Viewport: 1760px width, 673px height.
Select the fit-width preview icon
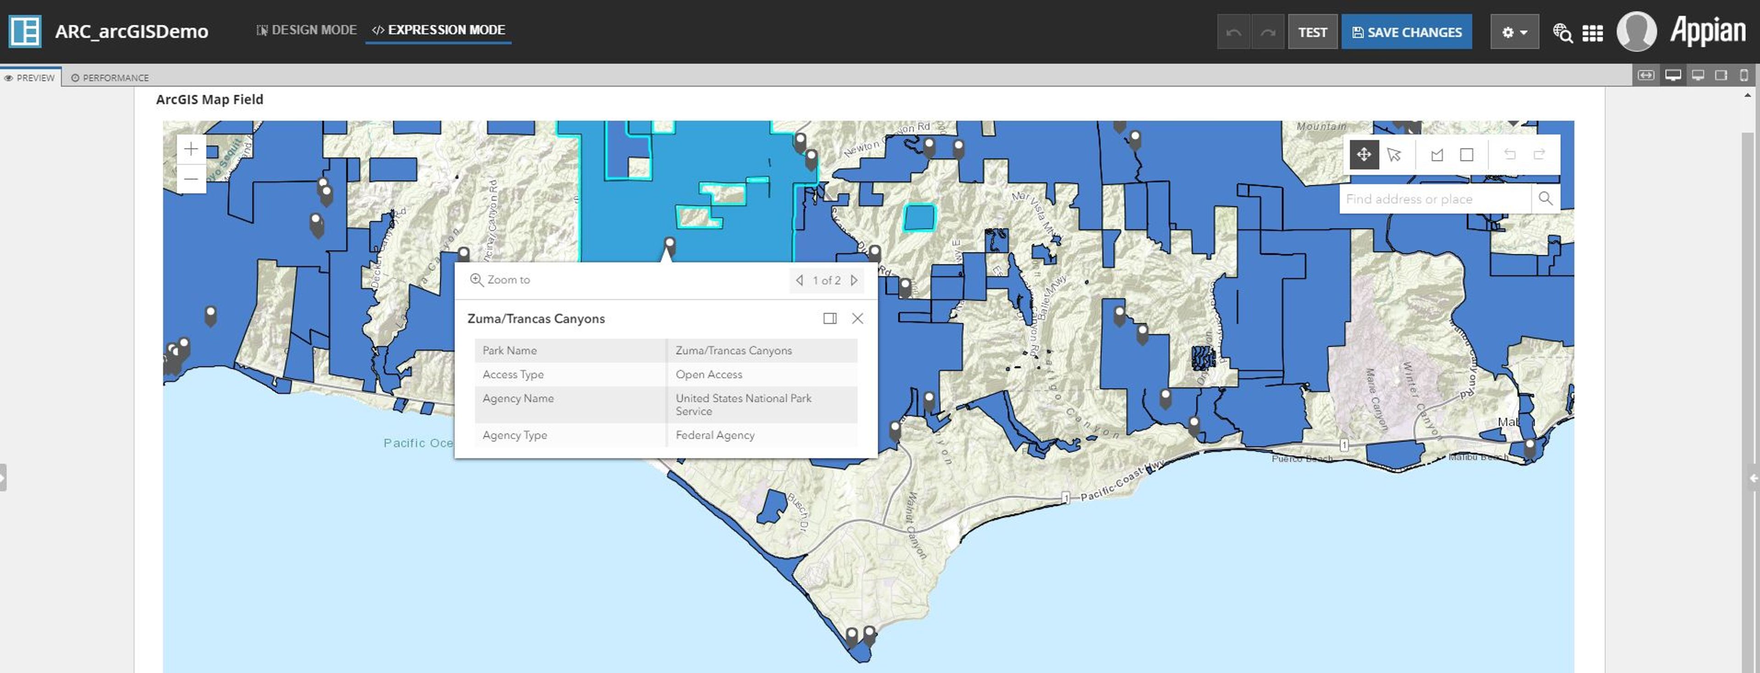[x=1646, y=75]
